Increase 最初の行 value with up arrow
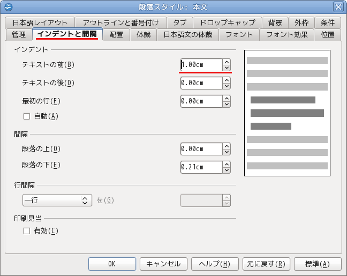This screenshot has height=276, width=347. (227, 99)
